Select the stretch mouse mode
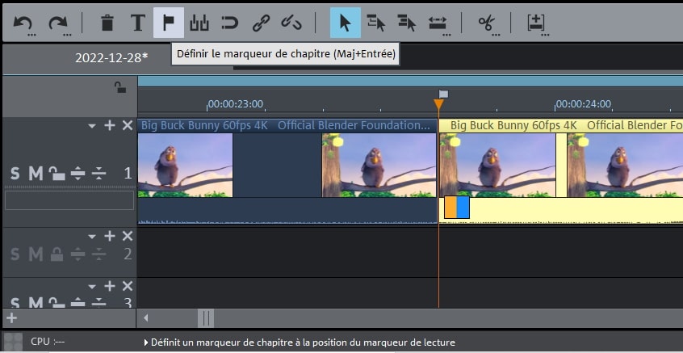 [438, 24]
